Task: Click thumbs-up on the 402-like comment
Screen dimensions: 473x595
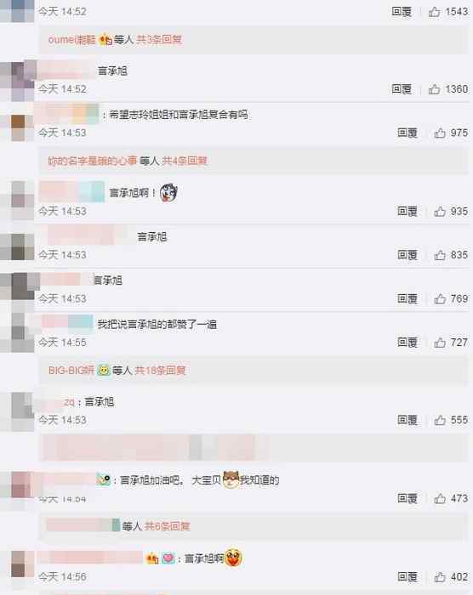Action: [x=440, y=577]
